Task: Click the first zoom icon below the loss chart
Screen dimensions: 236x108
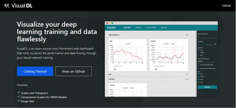Action: click(x=114, y=66)
